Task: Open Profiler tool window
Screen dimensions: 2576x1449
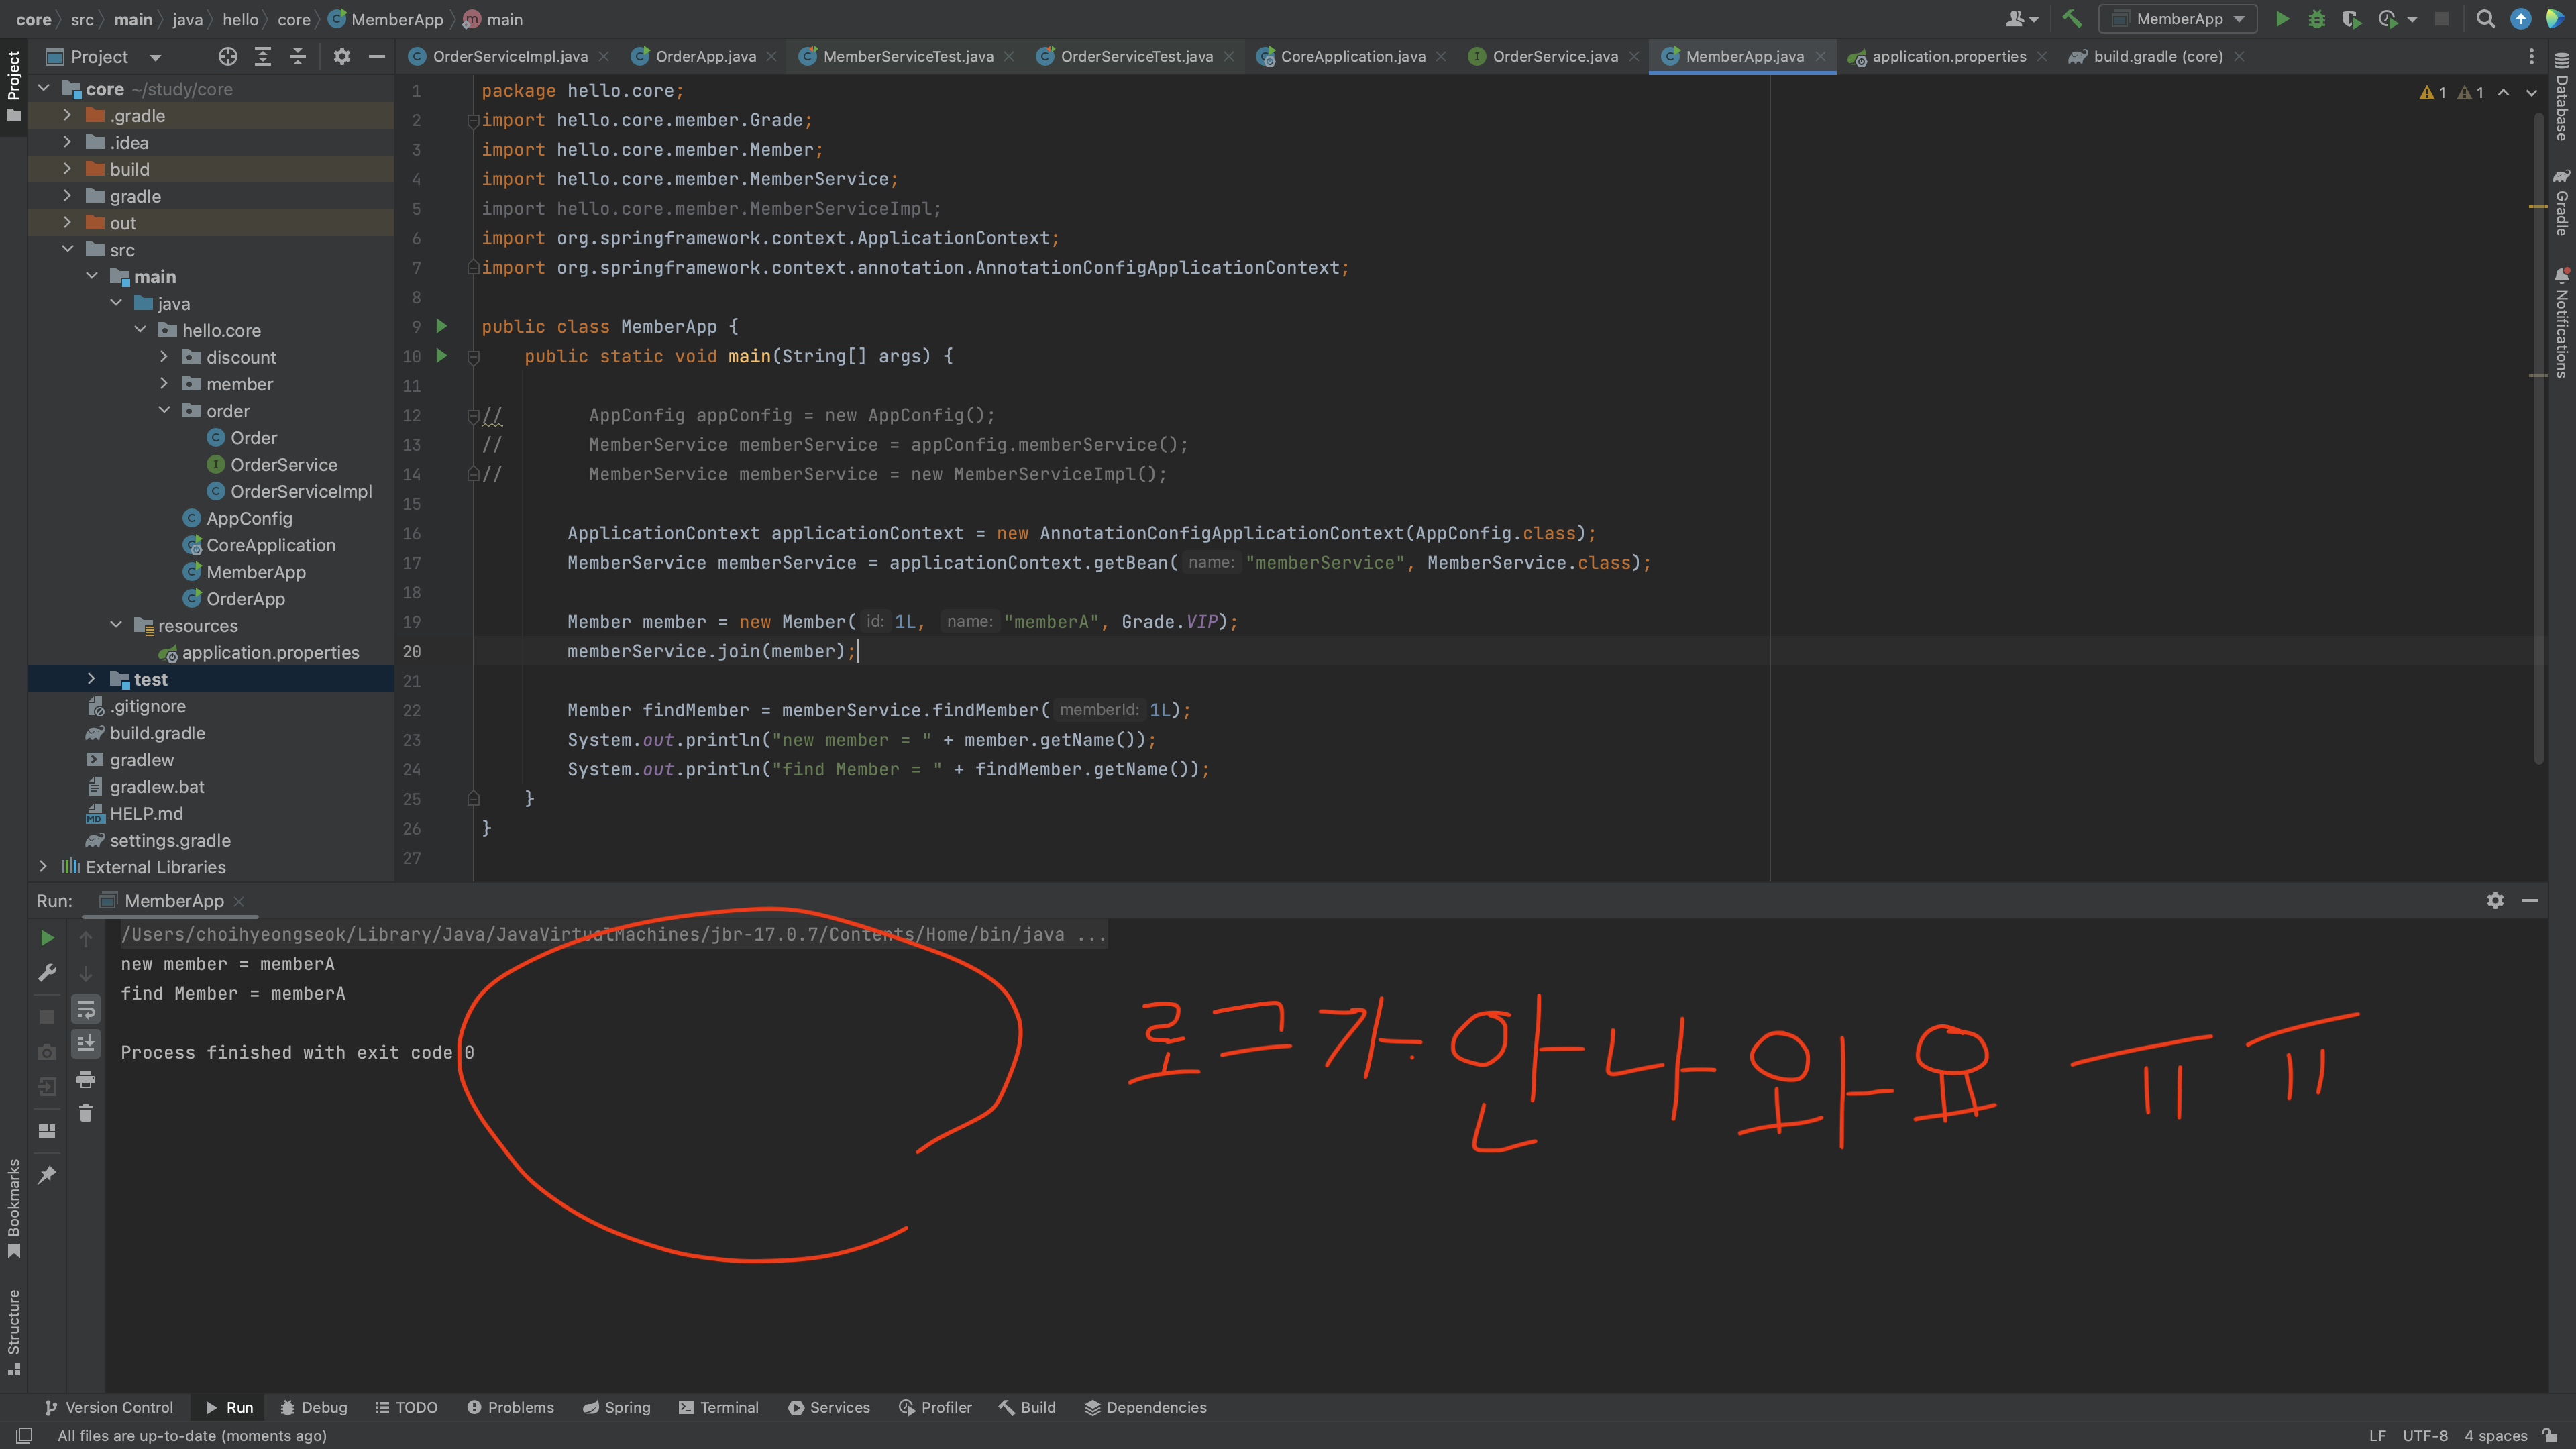Action: coord(935,1407)
